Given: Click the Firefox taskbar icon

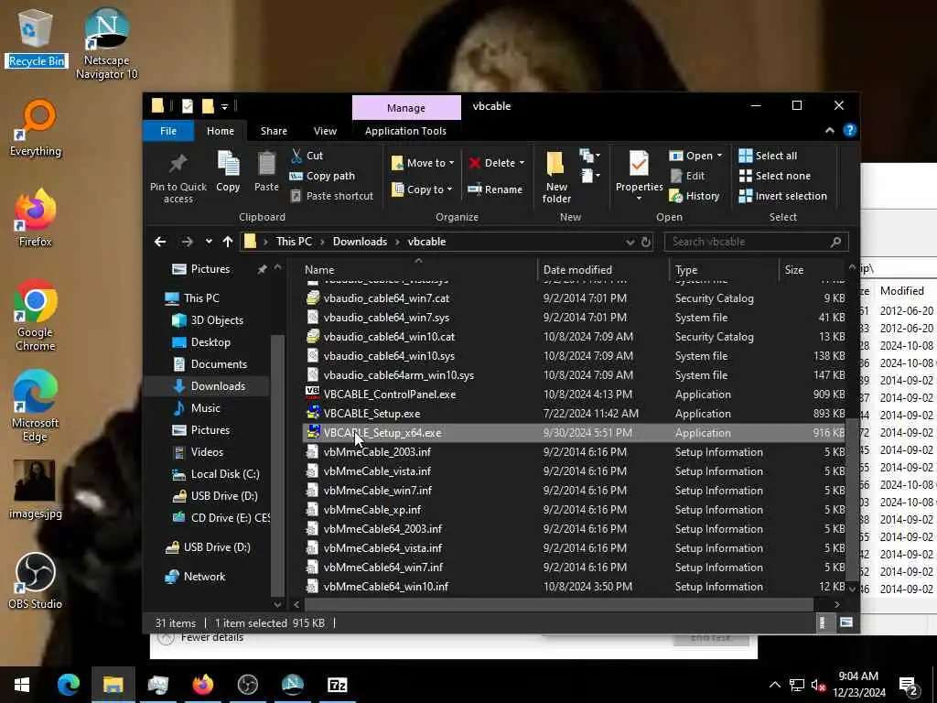Looking at the screenshot, I should click(202, 685).
